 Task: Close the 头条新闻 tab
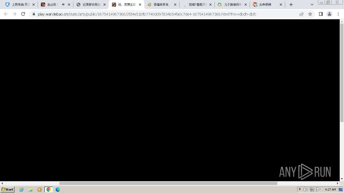[x=281, y=5]
